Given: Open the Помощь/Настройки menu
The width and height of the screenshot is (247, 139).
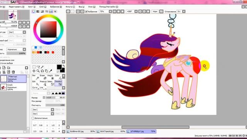Looking at the screenshot, I should point(108,7).
